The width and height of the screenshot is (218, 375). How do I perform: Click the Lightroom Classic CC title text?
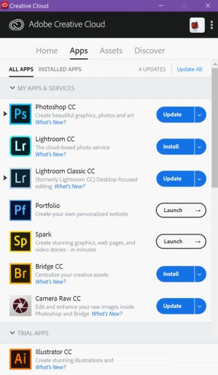click(x=65, y=171)
